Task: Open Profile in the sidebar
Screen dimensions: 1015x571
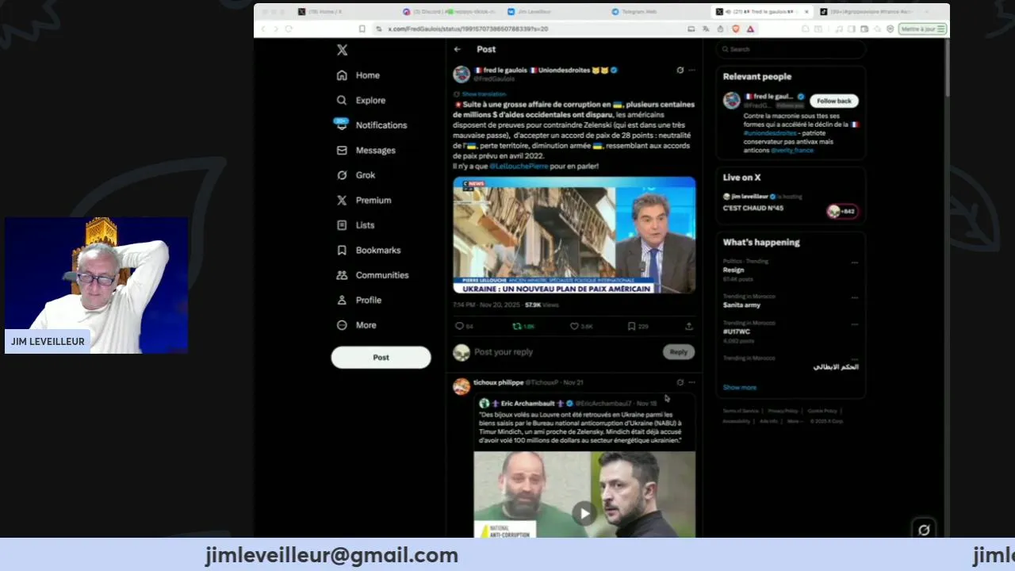Action: point(358,301)
